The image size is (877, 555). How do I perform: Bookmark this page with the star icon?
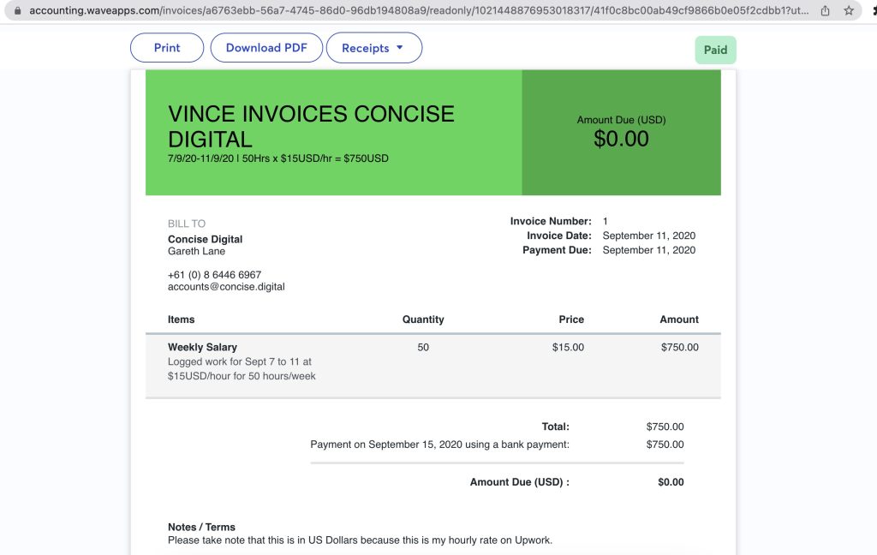click(x=848, y=11)
